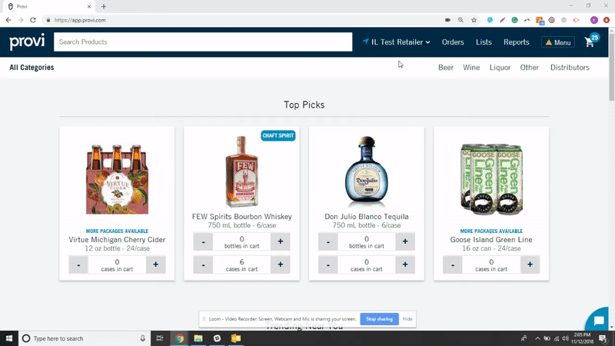Viewport: 615px width, 346px height.
Task: Go back in browser history
Action: coord(8,20)
